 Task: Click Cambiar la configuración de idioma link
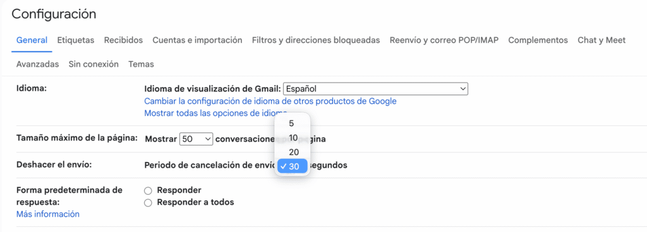pos(270,101)
